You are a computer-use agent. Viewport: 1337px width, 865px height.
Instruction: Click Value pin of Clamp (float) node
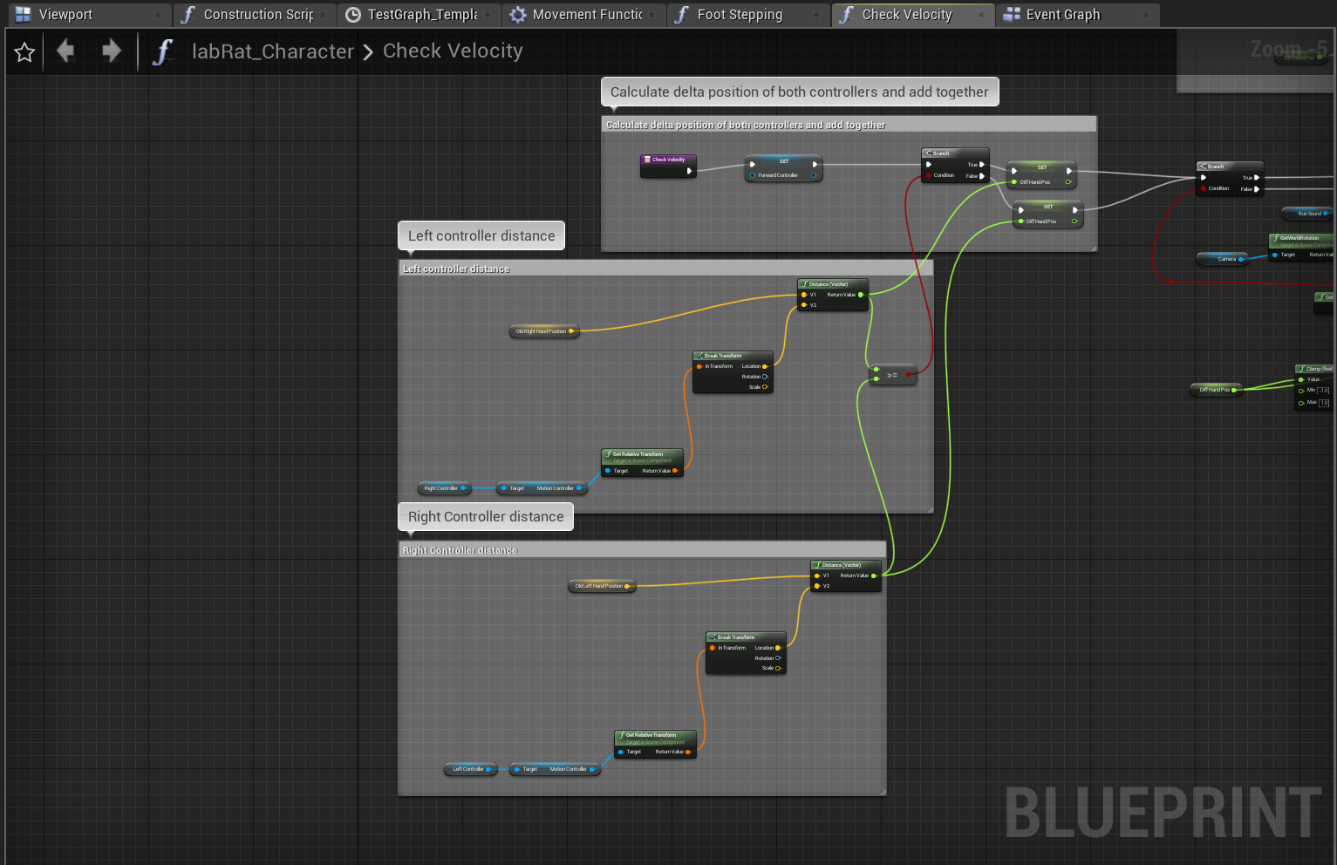click(1301, 379)
